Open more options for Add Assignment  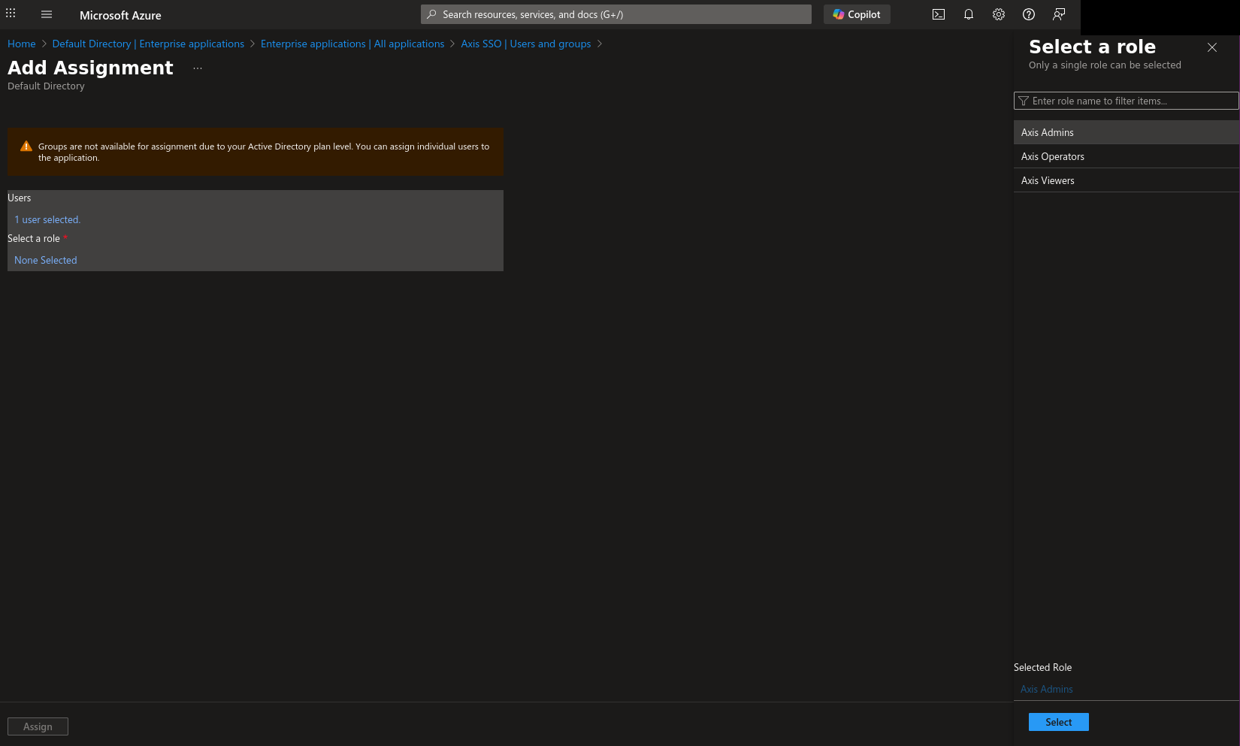coord(197,68)
